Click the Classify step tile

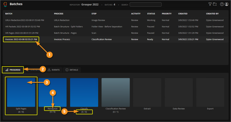(x=84, y=92)
